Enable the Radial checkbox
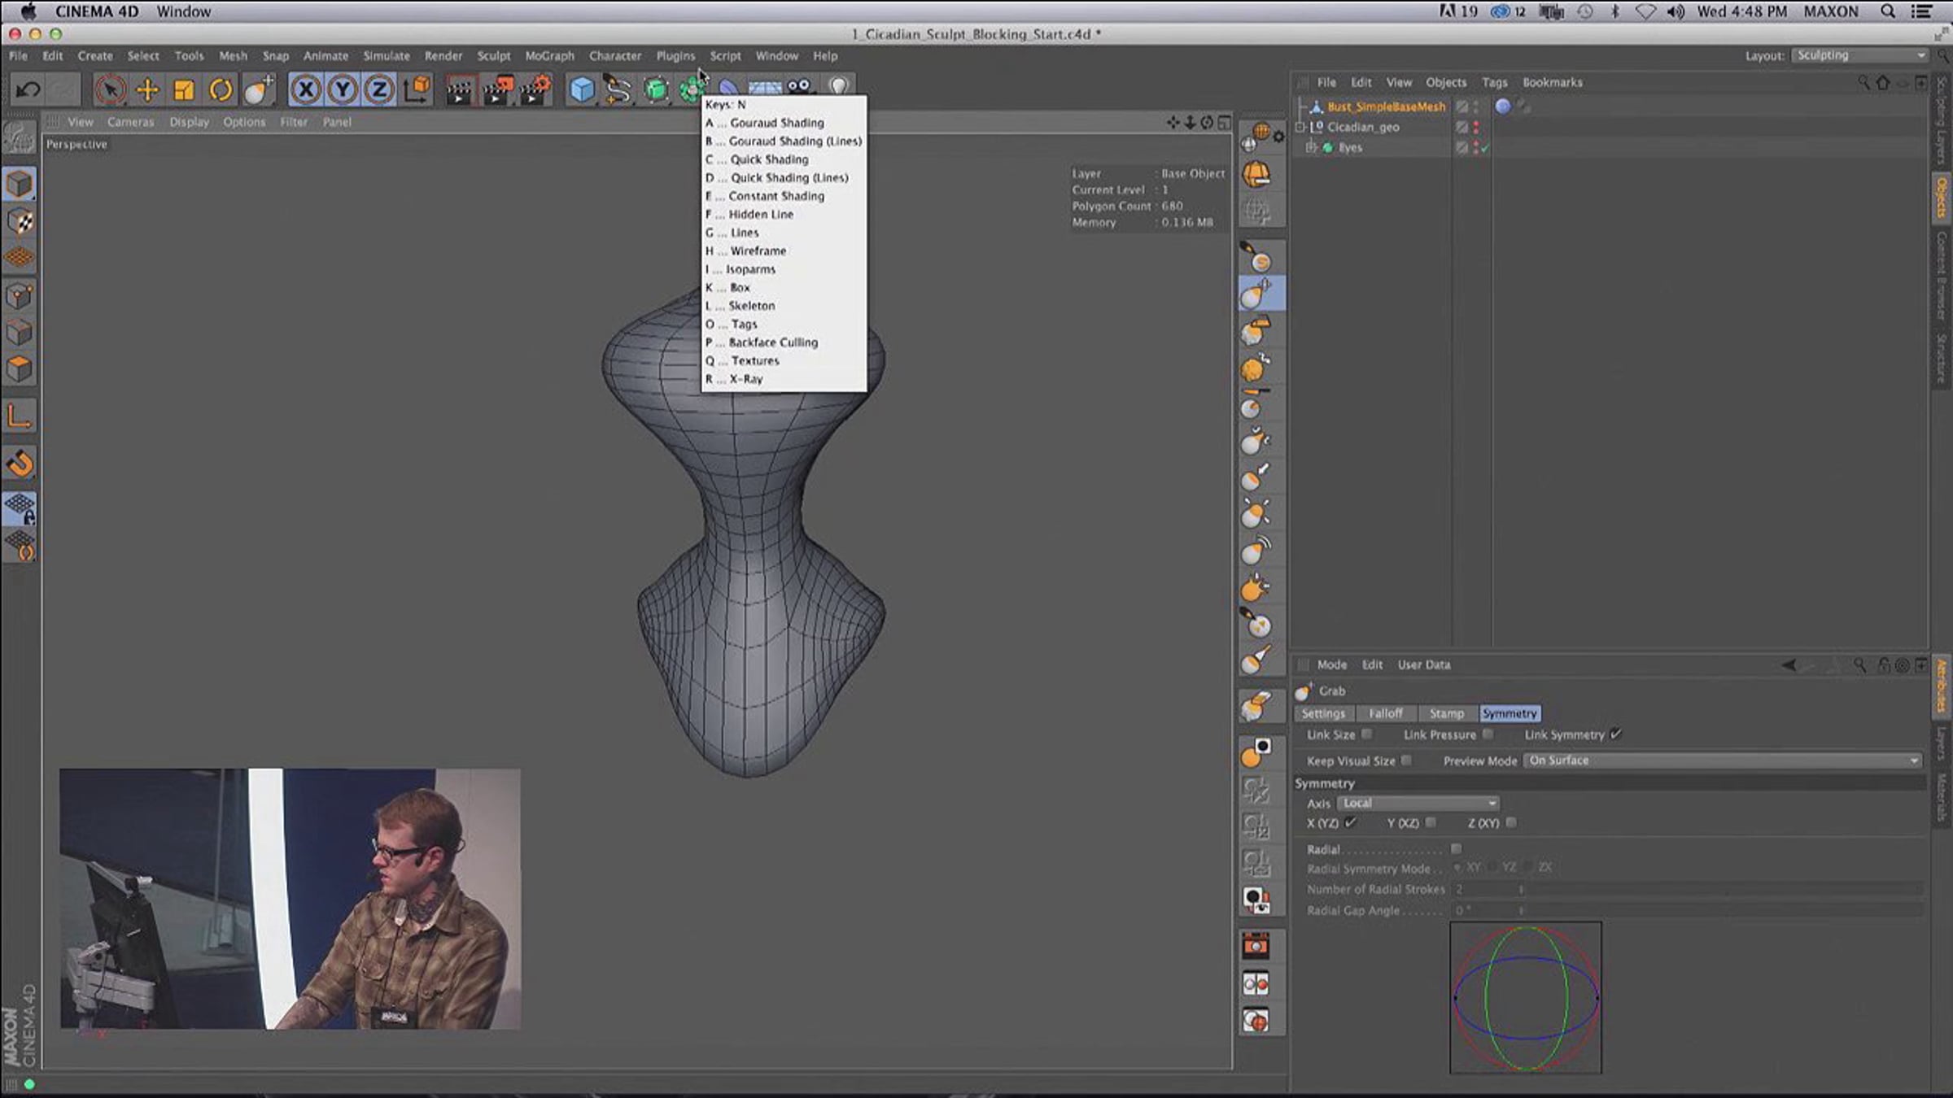 pos(1456,849)
